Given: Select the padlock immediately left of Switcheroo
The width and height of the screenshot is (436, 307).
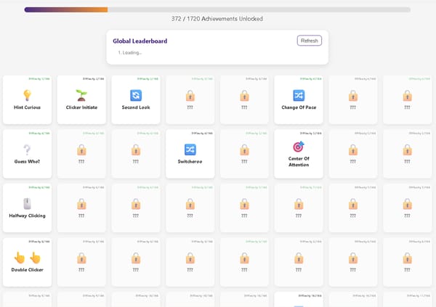Looking at the screenshot, I should pyautogui.click(x=136, y=150).
